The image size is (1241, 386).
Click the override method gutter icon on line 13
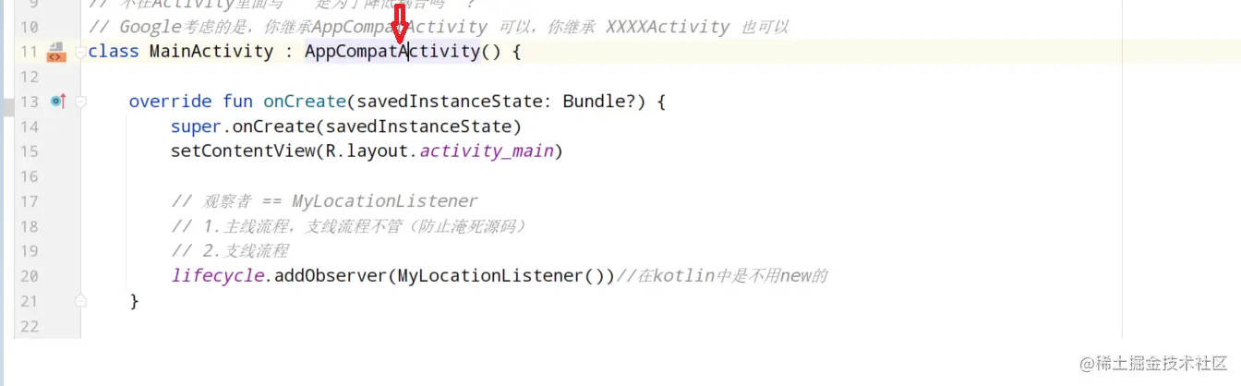click(58, 101)
